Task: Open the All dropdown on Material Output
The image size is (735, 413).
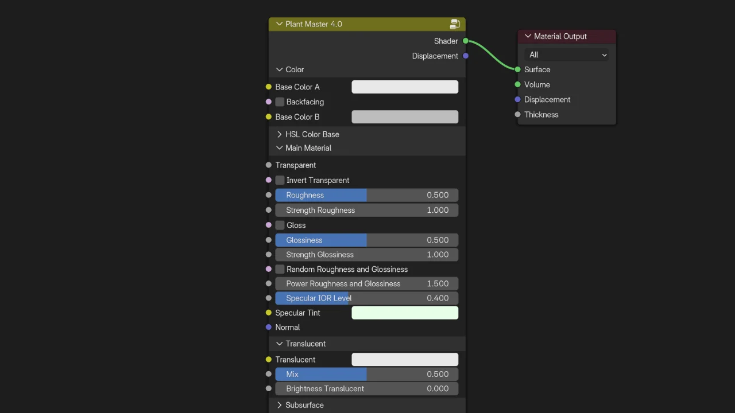Action: tap(566, 54)
